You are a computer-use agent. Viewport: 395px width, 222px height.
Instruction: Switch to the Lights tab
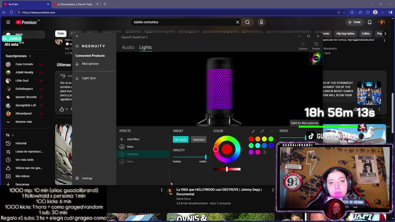[x=145, y=47]
